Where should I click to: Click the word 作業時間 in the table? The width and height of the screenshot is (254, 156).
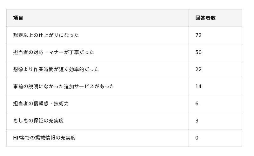pyautogui.click(x=43, y=69)
